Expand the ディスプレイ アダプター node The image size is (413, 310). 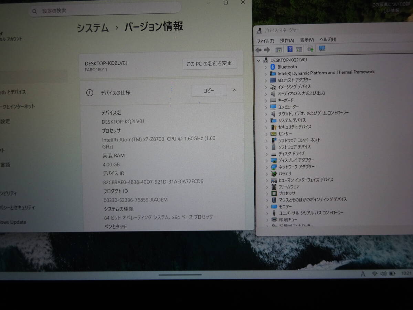(266, 161)
